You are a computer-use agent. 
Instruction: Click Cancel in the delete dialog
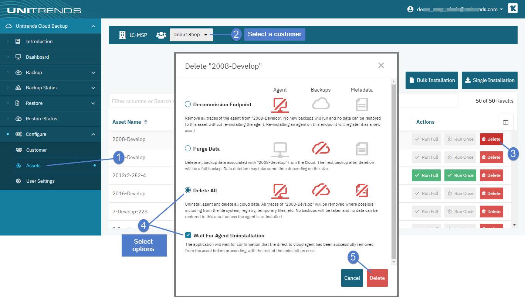click(x=352, y=278)
